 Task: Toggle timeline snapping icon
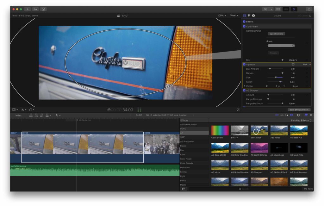point(291,115)
